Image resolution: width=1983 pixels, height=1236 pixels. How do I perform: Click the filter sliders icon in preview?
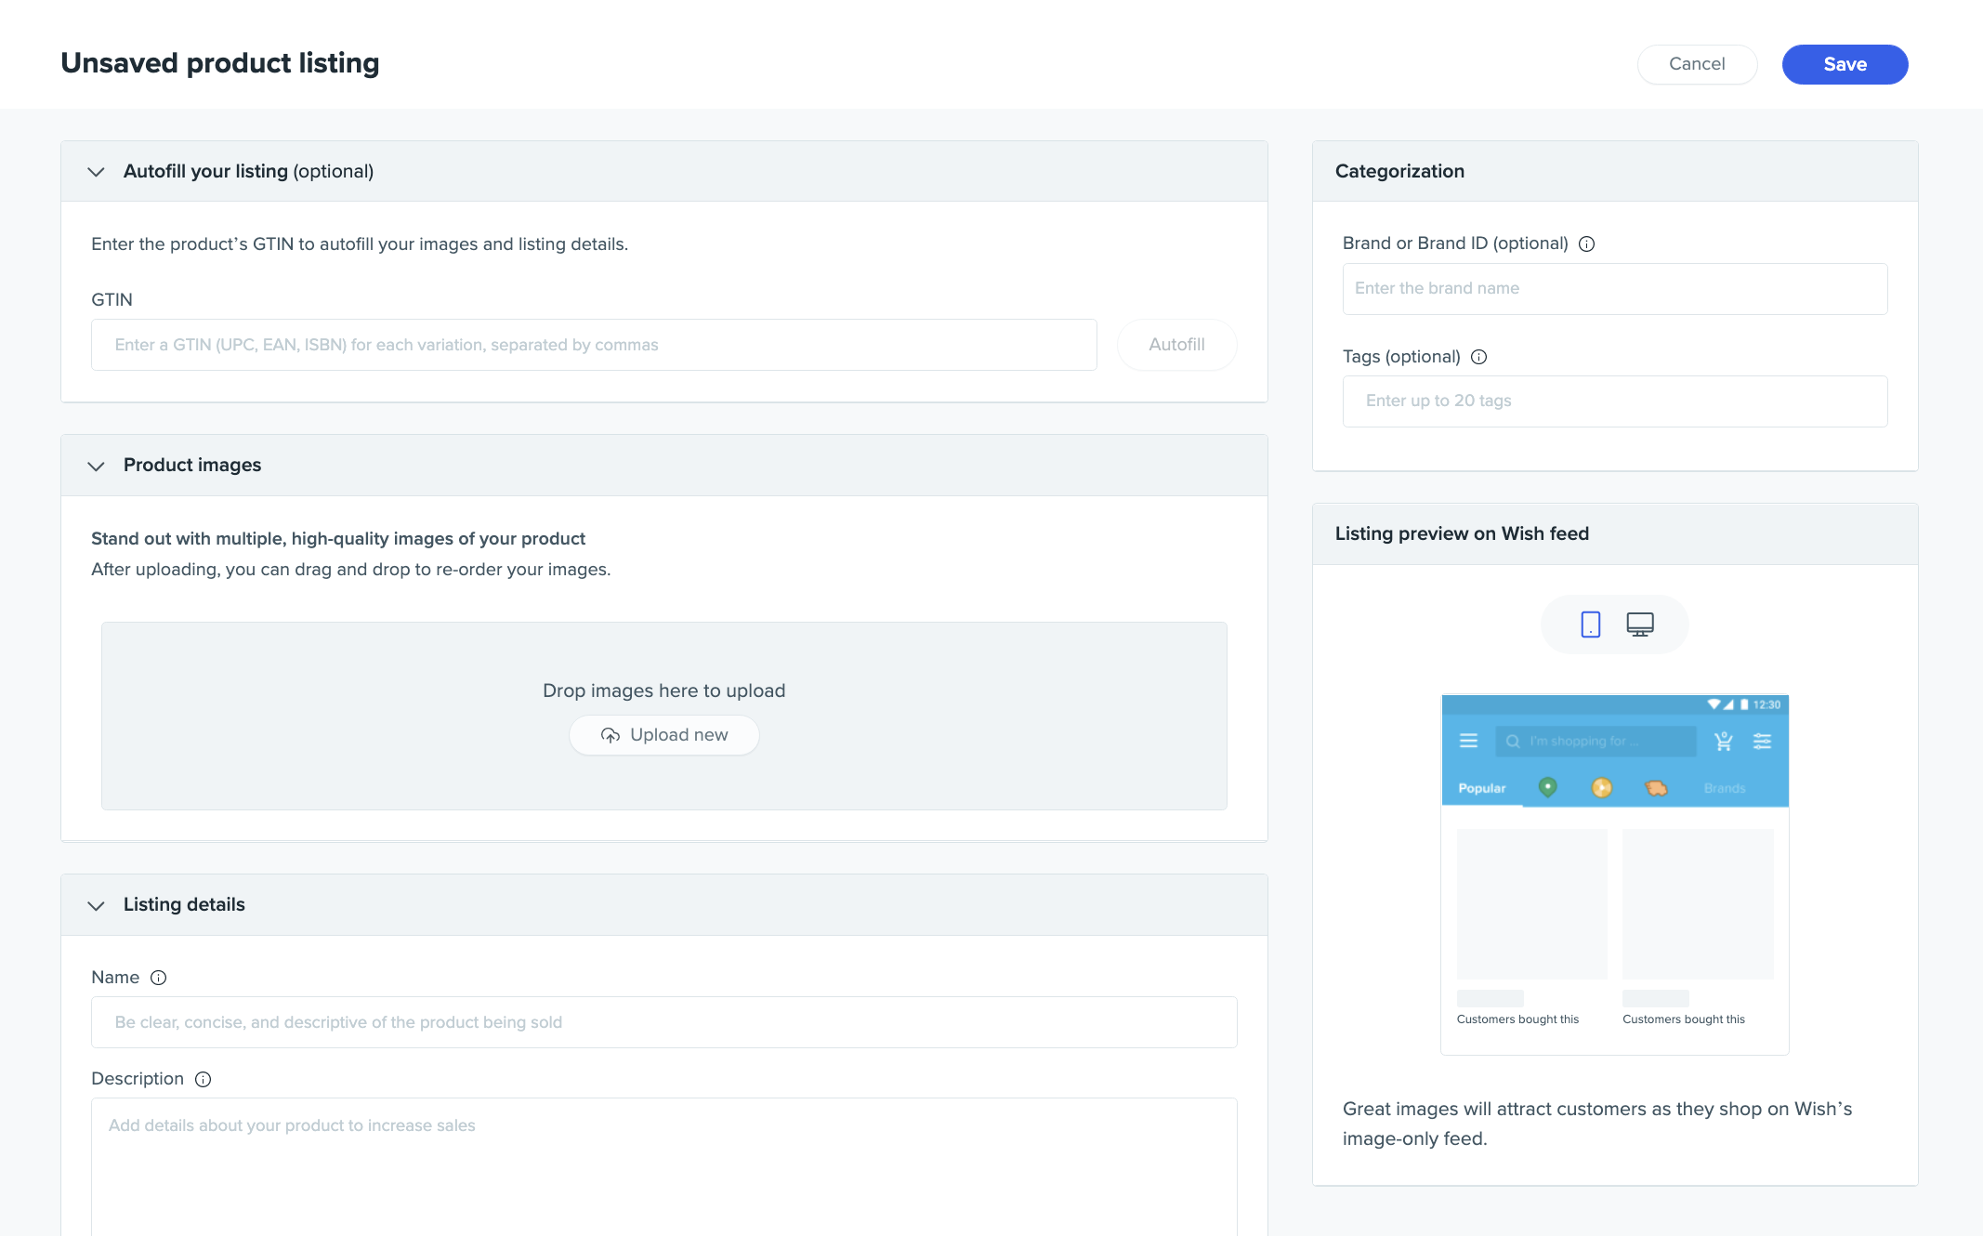click(x=1762, y=742)
